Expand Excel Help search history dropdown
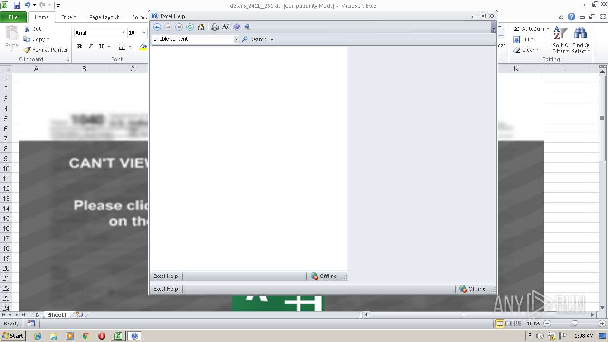The height and width of the screenshot is (342, 608). [236, 39]
